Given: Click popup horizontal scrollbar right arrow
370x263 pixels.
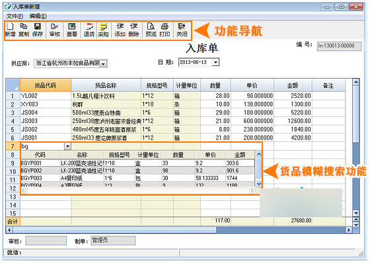Looking at the screenshot, I should tap(252, 190).
